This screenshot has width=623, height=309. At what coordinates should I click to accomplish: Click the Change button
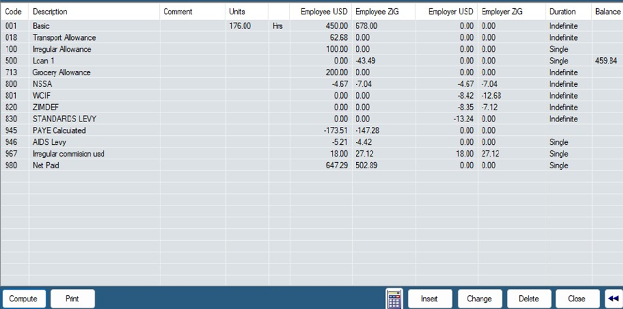pyautogui.click(x=480, y=299)
